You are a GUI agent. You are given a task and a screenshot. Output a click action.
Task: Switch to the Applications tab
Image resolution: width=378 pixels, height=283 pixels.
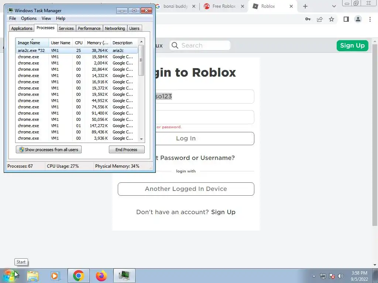pyautogui.click(x=22, y=28)
